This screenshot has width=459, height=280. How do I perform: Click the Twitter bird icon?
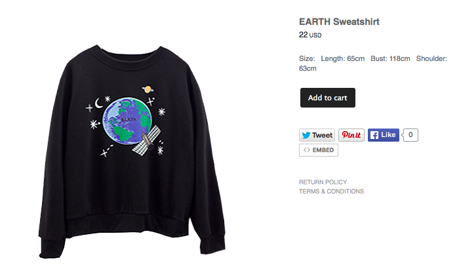[306, 135]
